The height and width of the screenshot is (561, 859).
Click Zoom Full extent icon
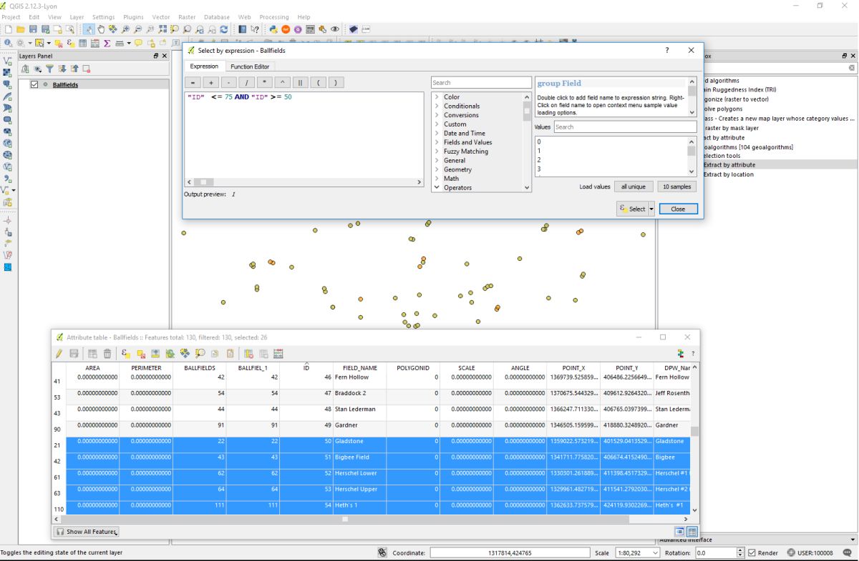(x=162, y=29)
